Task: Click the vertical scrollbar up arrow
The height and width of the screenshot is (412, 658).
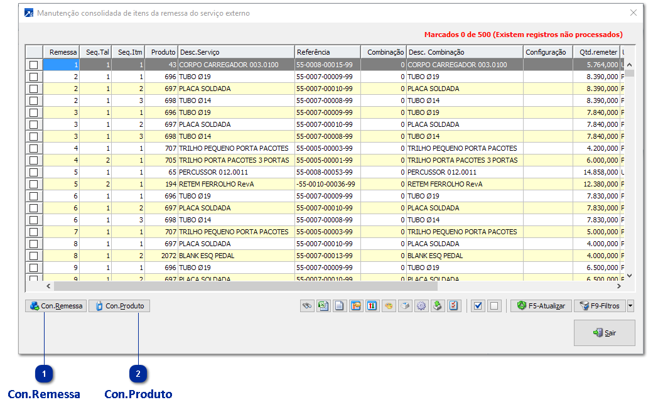Action: 630,65
